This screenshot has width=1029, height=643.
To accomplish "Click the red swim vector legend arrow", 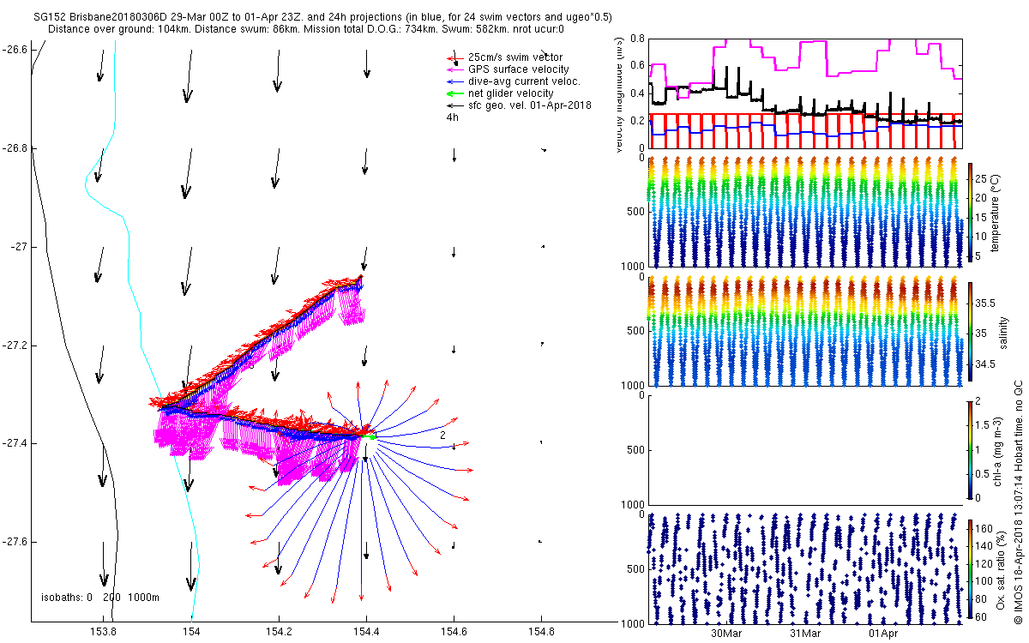I will 455,57.
